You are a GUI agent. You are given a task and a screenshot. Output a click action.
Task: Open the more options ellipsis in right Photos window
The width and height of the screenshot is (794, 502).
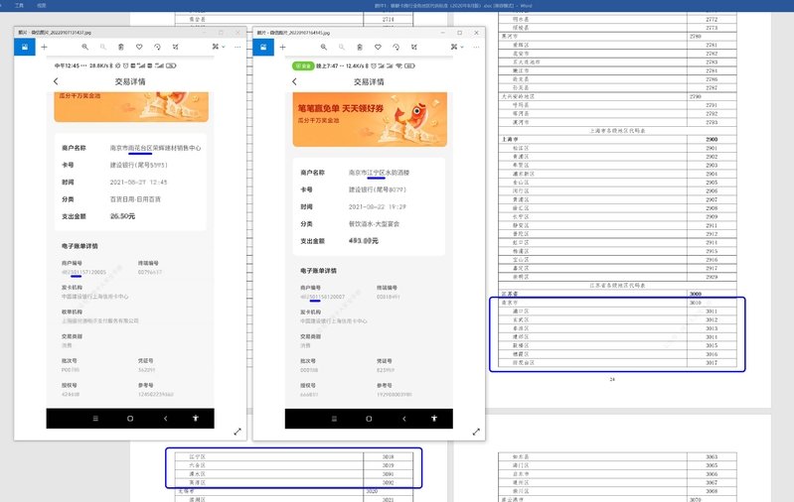click(476, 47)
